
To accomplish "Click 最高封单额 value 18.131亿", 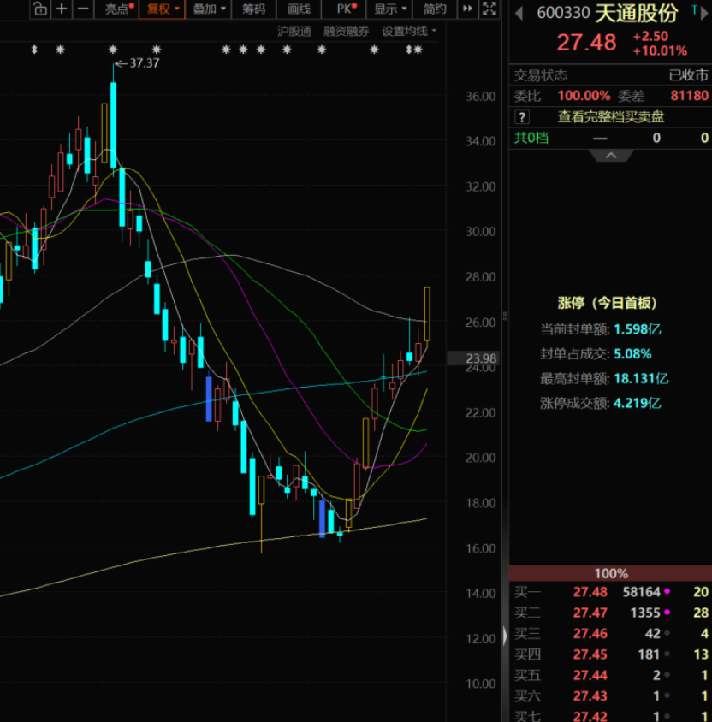I will 641,378.
